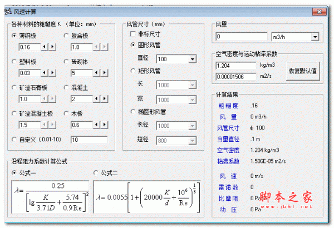Choose 椭圆形风管 duct type

pos(132,112)
